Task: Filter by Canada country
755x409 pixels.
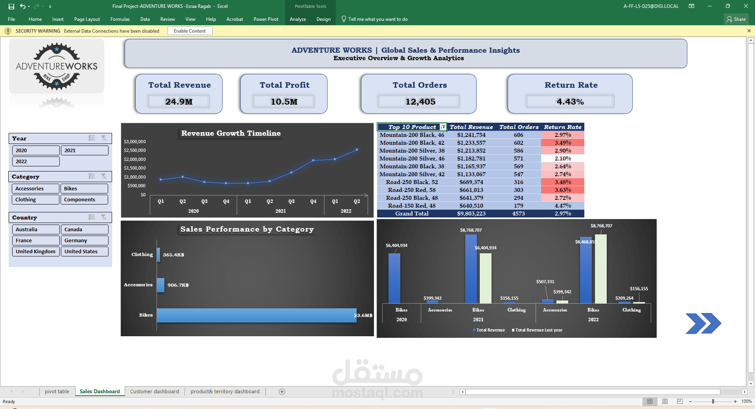Action: pyautogui.click(x=85, y=229)
